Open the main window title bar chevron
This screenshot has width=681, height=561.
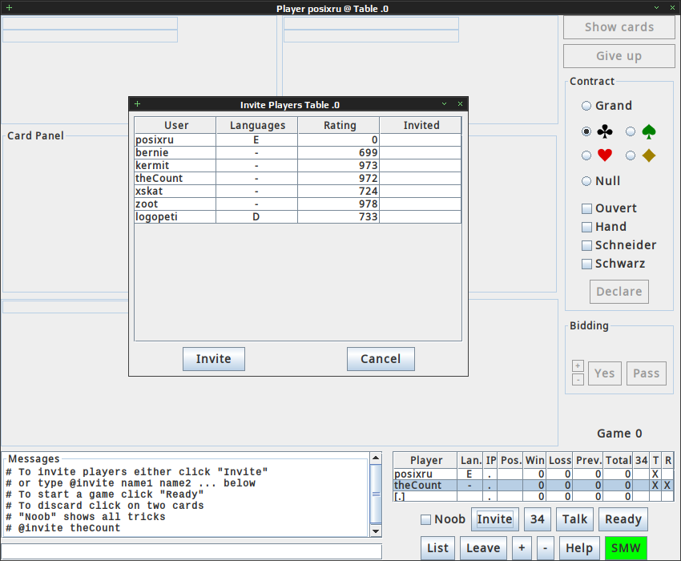656,8
